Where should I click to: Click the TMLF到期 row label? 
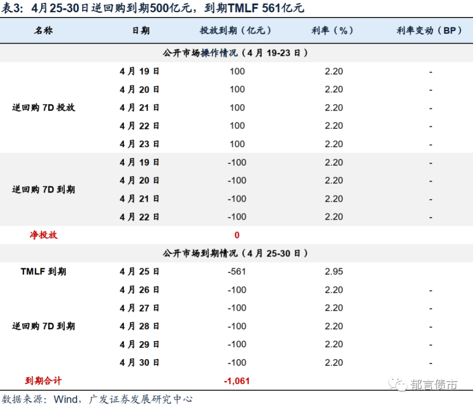coord(44,271)
